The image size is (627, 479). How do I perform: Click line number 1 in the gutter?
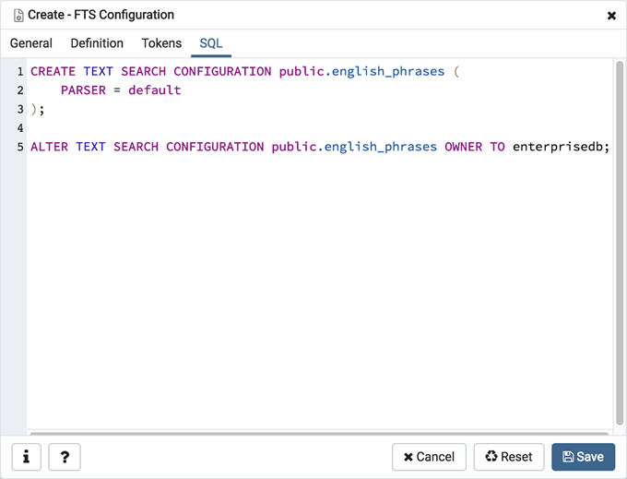coord(19,71)
